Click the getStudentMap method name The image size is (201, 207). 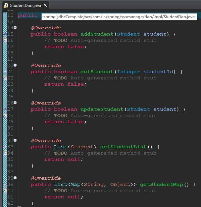(x=162, y=184)
